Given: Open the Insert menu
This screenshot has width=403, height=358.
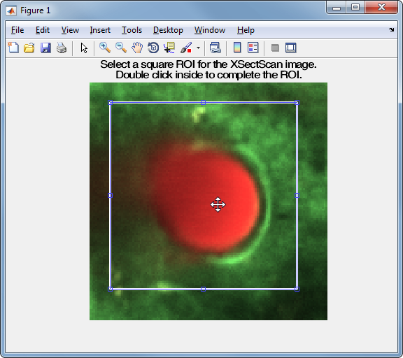Looking at the screenshot, I should tap(100, 30).
